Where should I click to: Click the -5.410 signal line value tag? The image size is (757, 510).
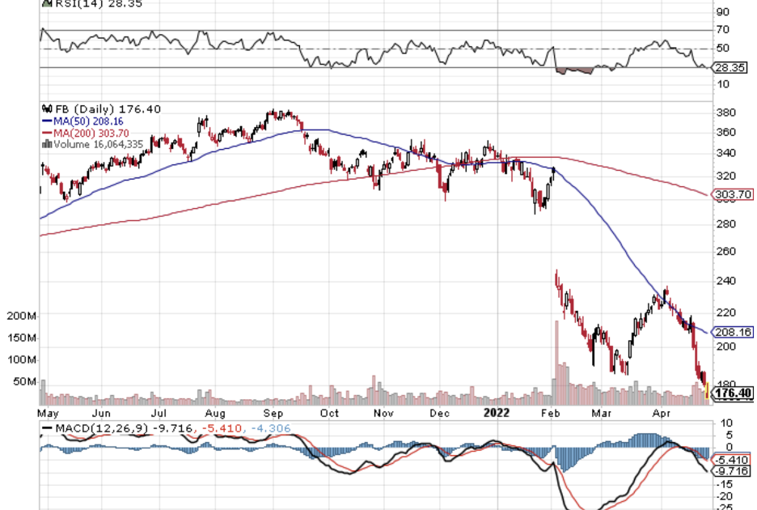(x=734, y=459)
